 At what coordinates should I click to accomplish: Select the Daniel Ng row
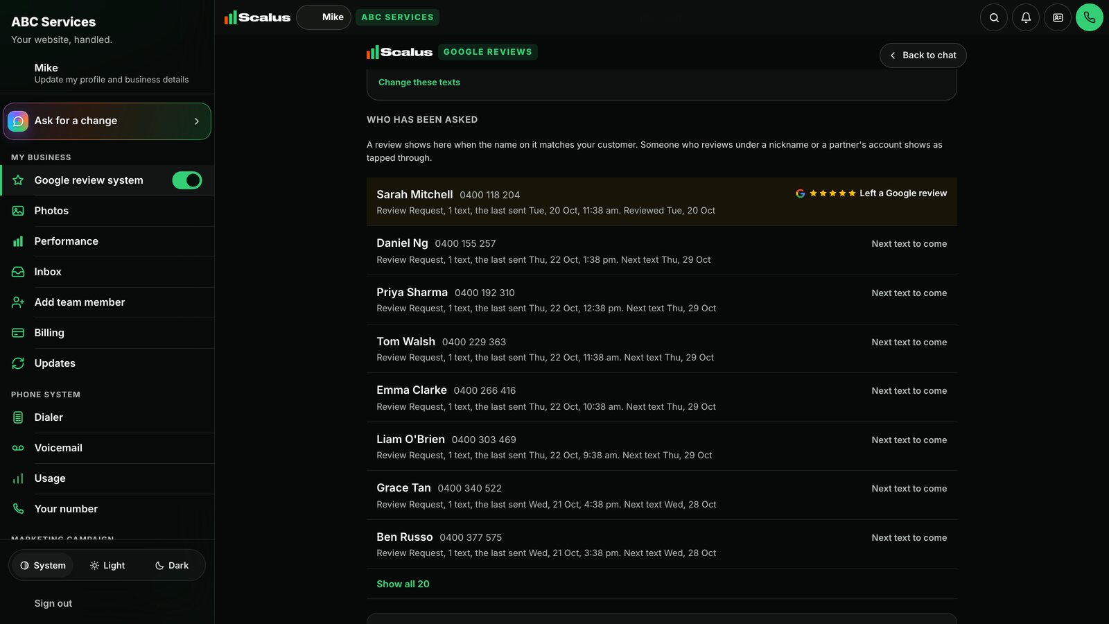tap(661, 250)
